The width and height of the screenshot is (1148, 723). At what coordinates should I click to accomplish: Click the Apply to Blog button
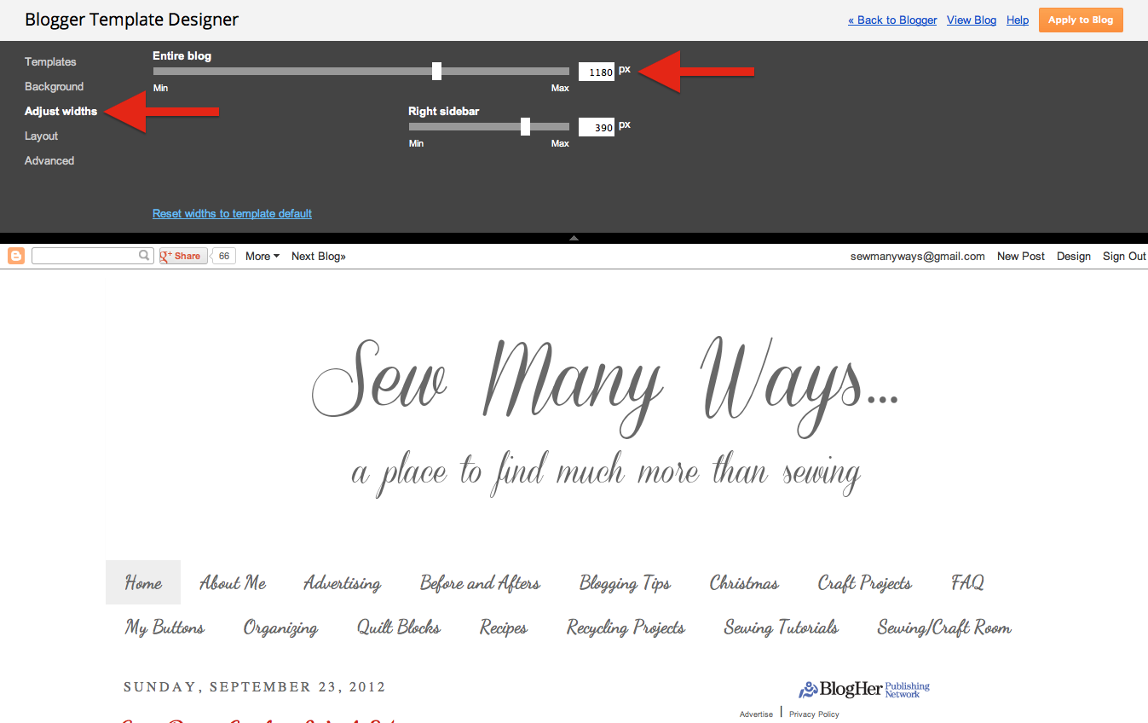[1081, 20]
